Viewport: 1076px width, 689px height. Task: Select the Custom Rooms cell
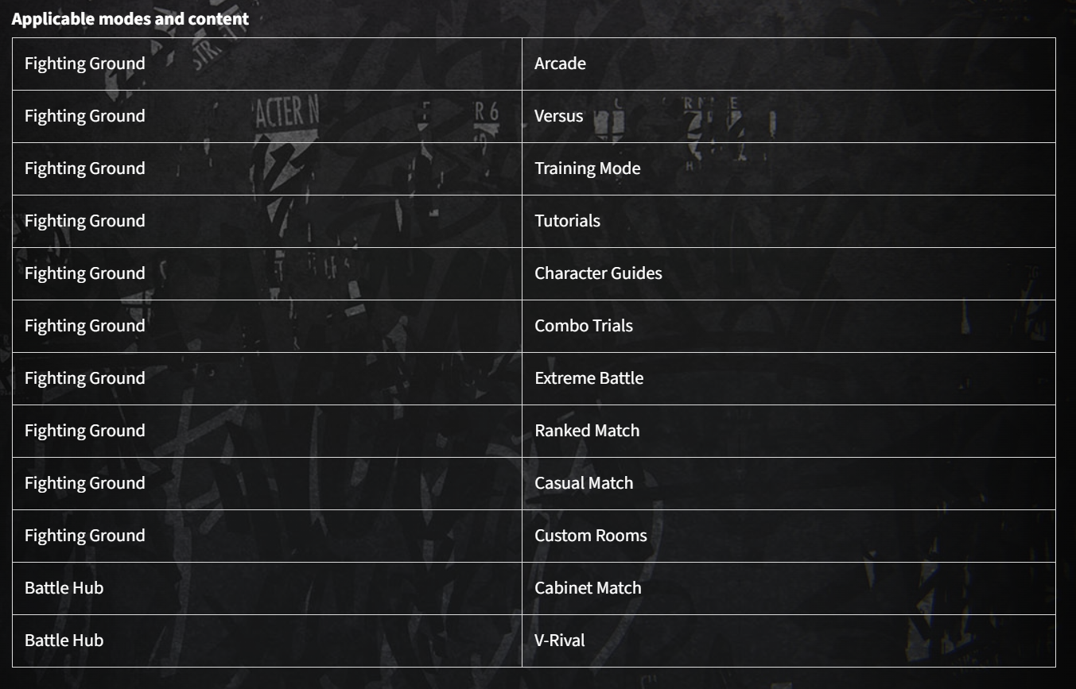(591, 536)
